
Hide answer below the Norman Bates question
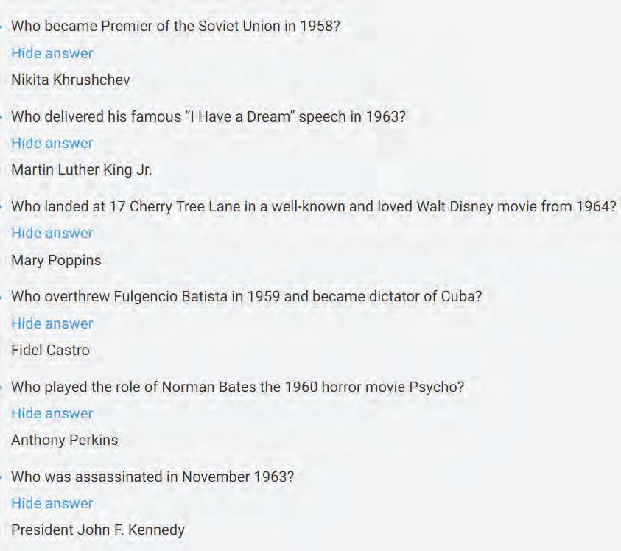tap(52, 413)
